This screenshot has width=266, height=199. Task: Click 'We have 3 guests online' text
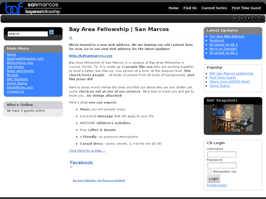(x=26, y=111)
